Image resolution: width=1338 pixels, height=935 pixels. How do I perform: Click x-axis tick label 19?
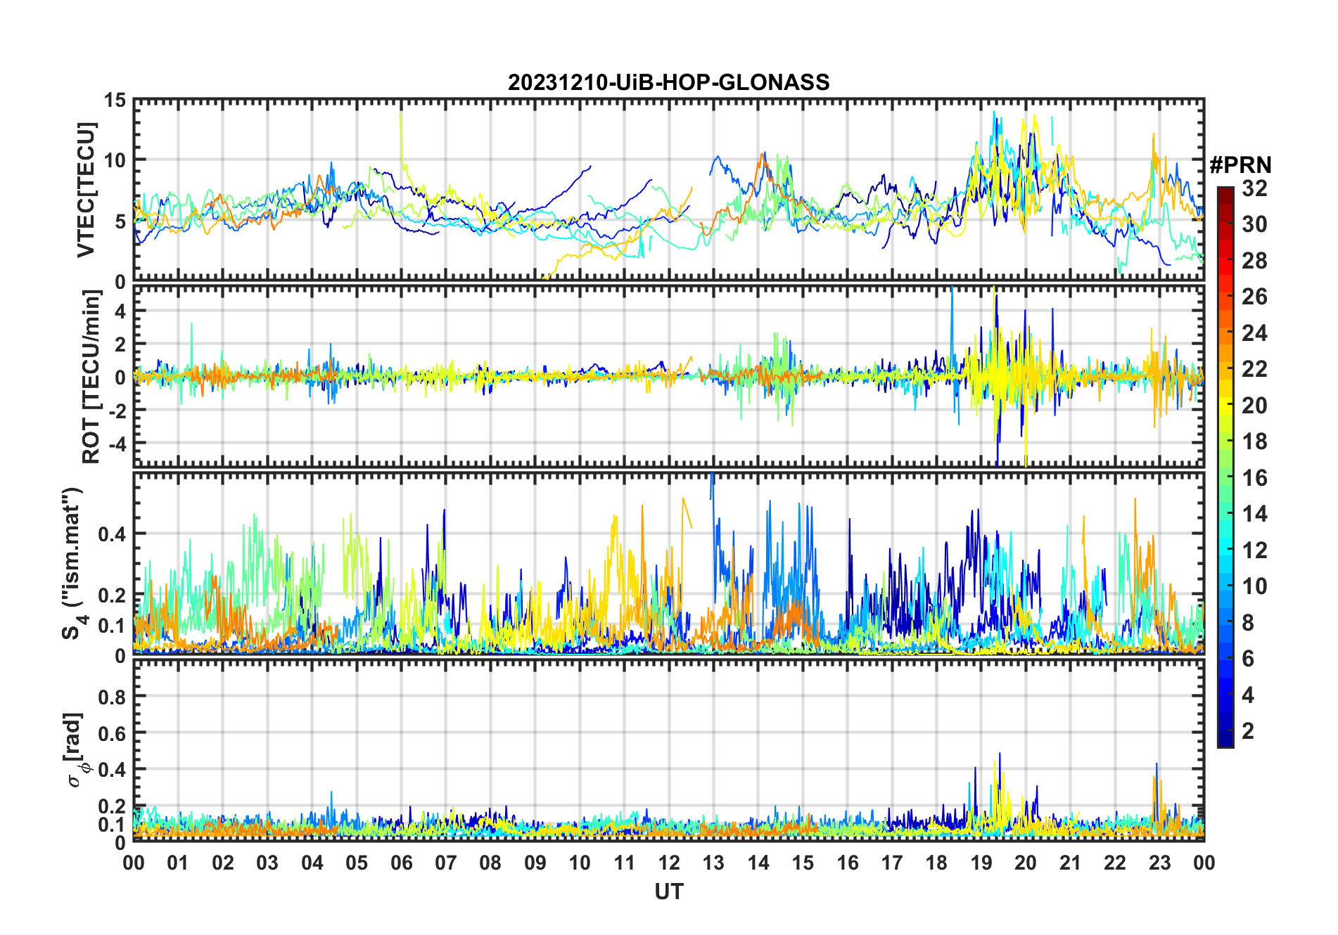click(981, 863)
